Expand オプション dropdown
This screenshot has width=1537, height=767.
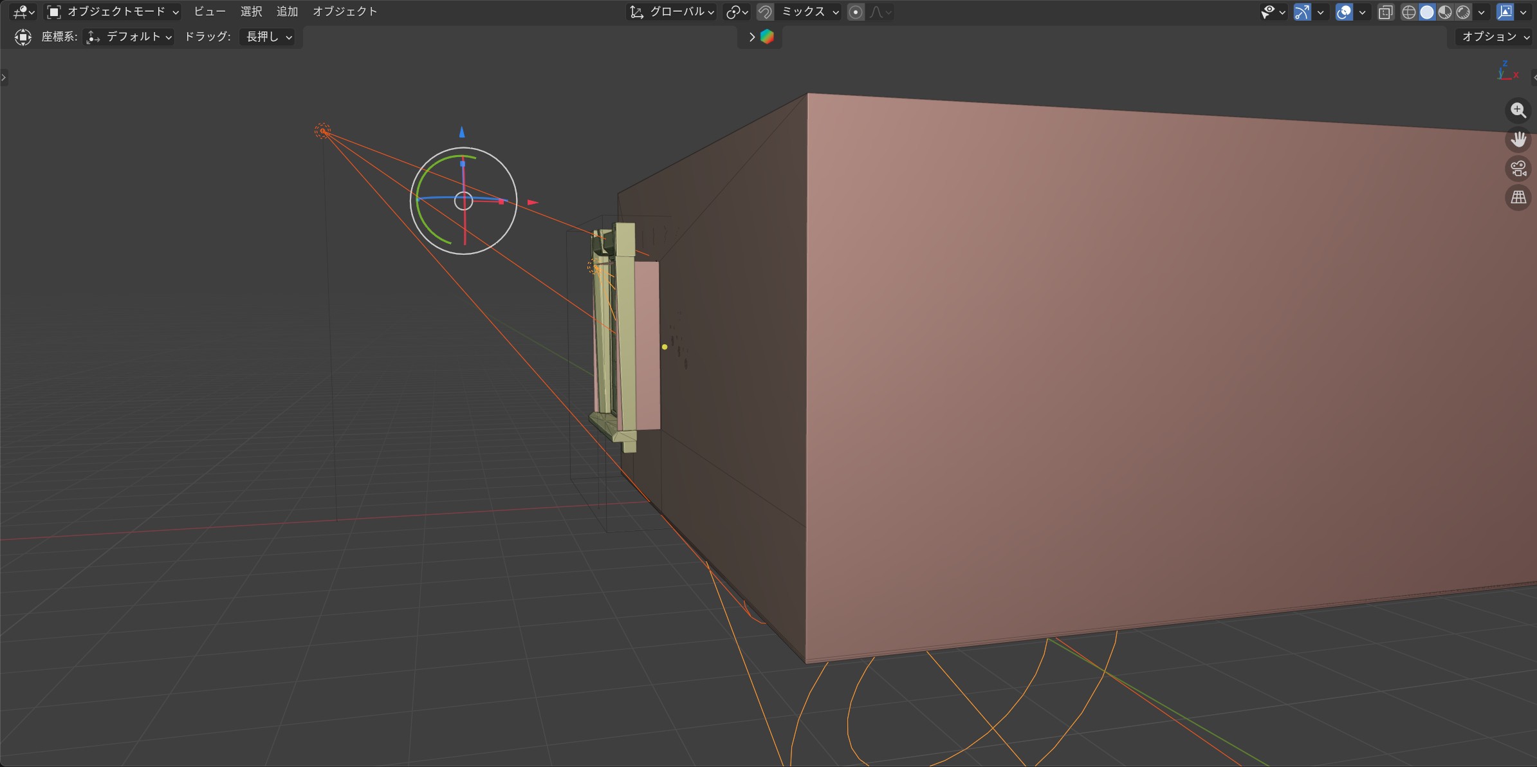point(1495,37)
